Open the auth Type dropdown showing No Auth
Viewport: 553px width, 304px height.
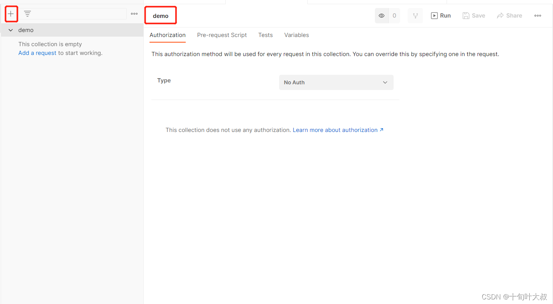pos(336,82)
